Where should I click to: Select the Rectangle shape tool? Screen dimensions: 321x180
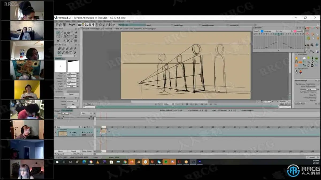pos(65,33)
